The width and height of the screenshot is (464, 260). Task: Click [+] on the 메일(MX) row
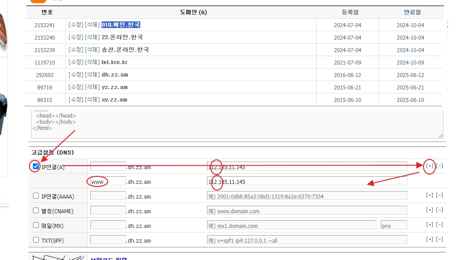(429, 225)
